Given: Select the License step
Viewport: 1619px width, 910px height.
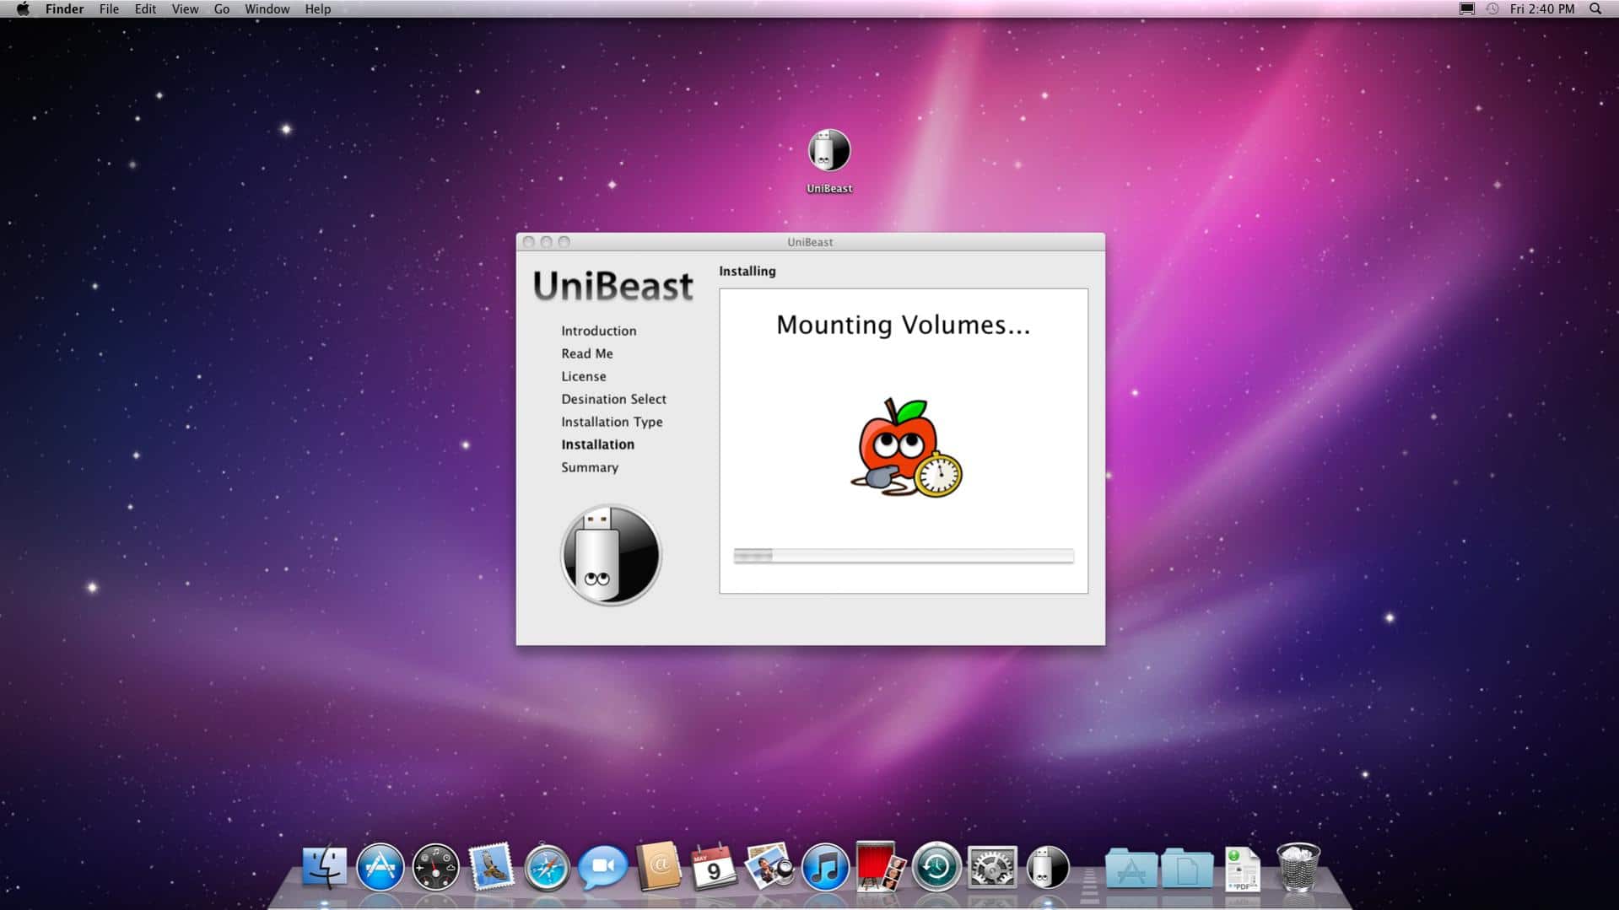Looking at the screenshot, I should 584,376.
